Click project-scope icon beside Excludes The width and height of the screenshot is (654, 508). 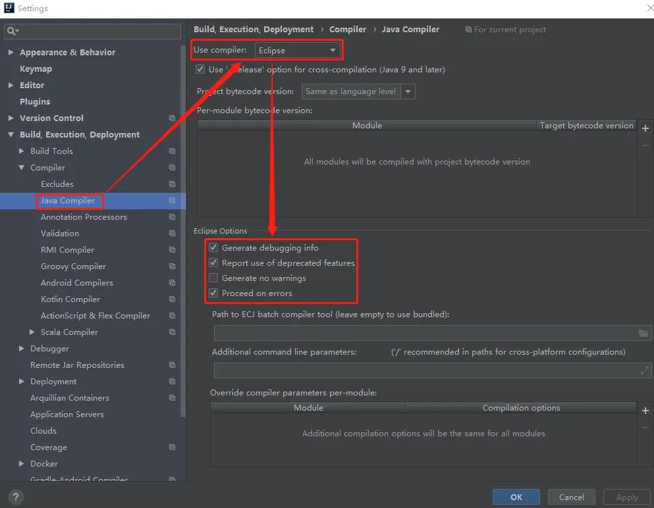[x=172, y=184]
